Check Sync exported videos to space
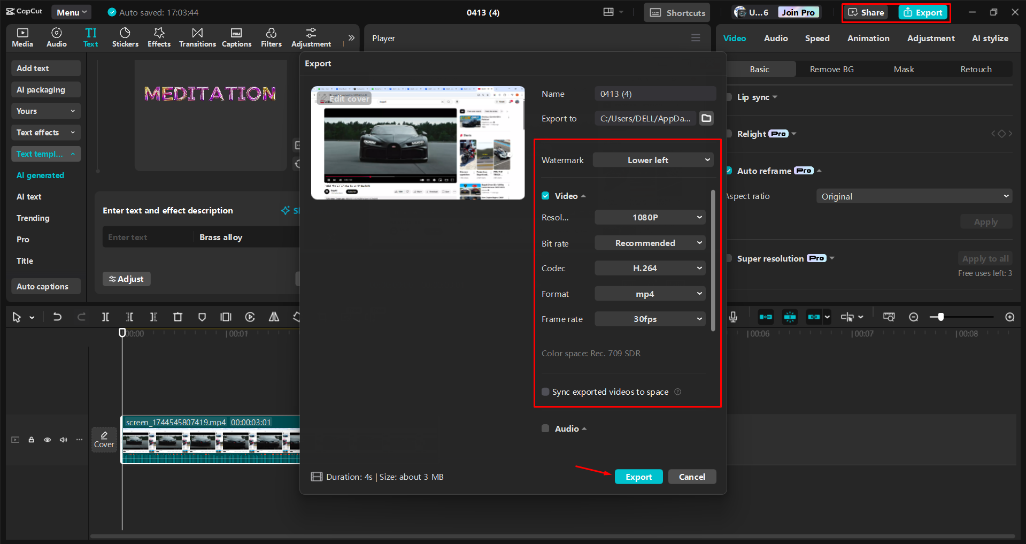The image size is (1026, 544). (x=545, y=392)
